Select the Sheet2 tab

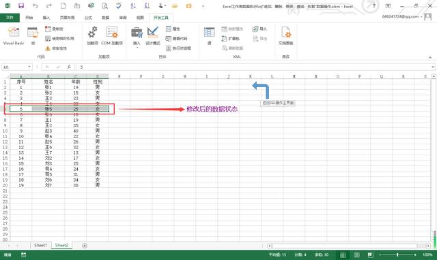(x=61, y=245)
